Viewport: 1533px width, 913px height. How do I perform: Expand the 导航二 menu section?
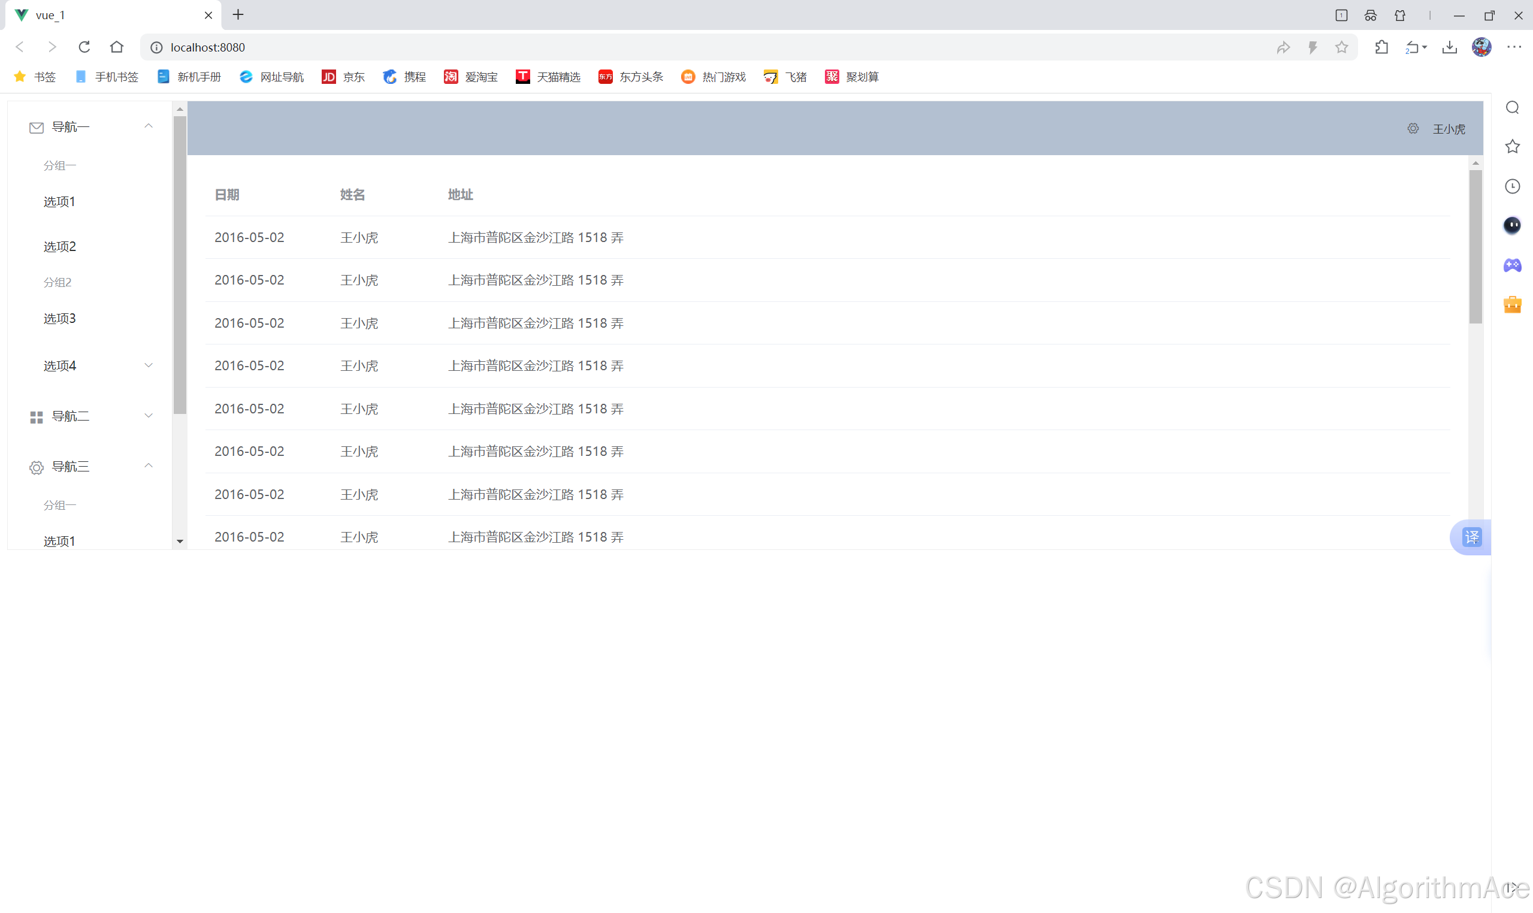[x=148, y=415]
